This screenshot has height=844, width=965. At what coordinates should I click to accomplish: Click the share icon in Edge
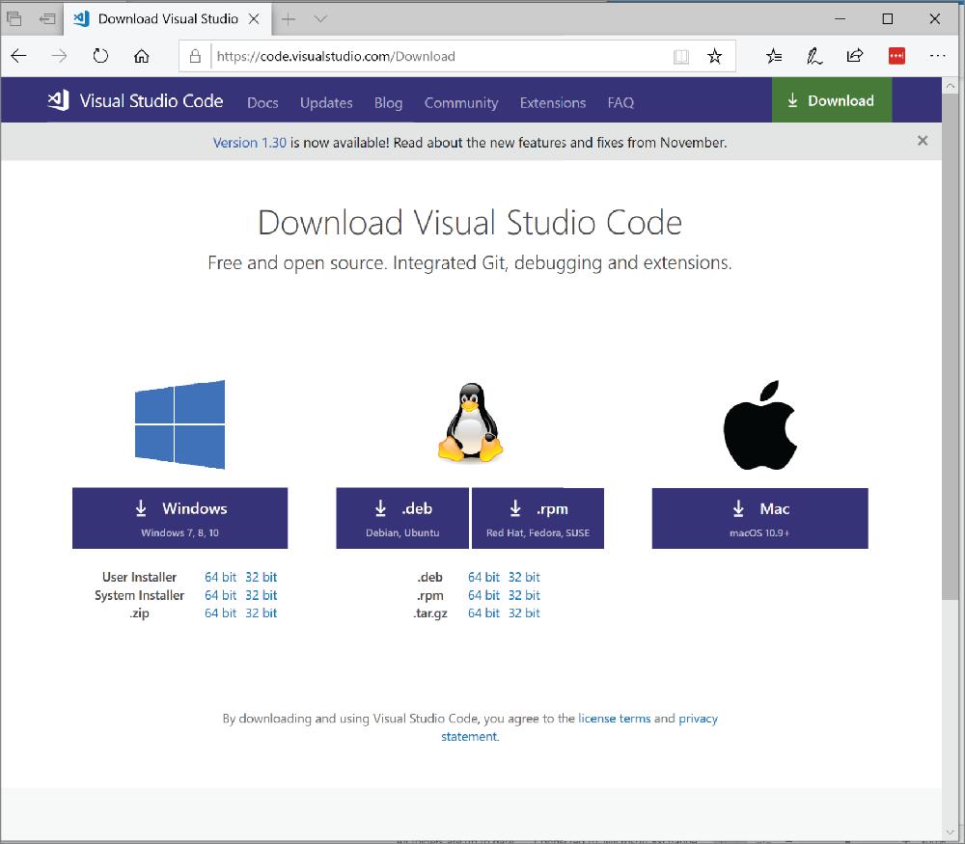[x=854, y=56]
